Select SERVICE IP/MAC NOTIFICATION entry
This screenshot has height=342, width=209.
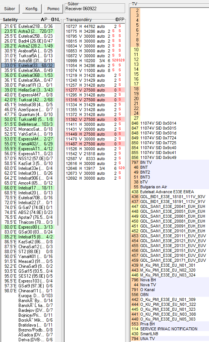click(x=170, y=329)
